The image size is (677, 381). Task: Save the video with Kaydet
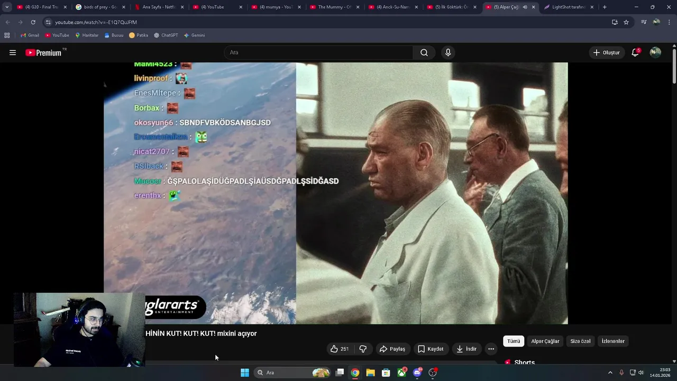click(431, 349)
